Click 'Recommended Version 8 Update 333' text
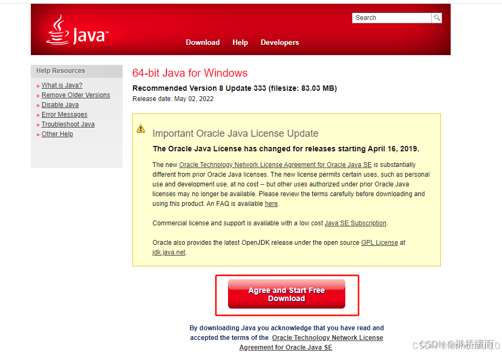 199,88
